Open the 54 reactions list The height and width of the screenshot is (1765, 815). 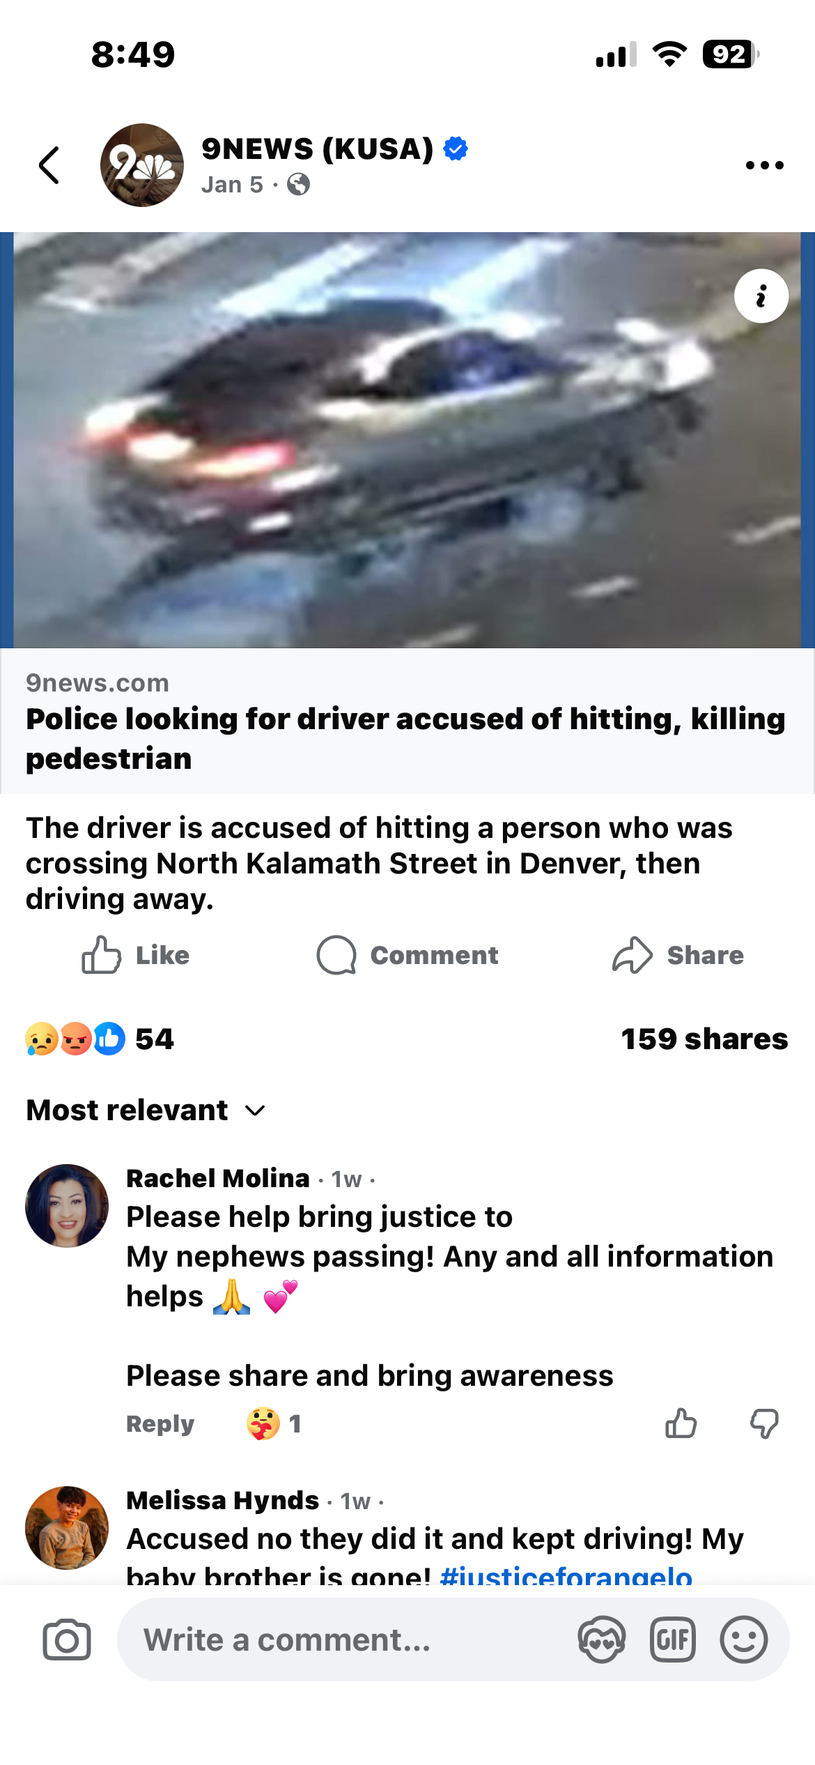click(100, 1039)
